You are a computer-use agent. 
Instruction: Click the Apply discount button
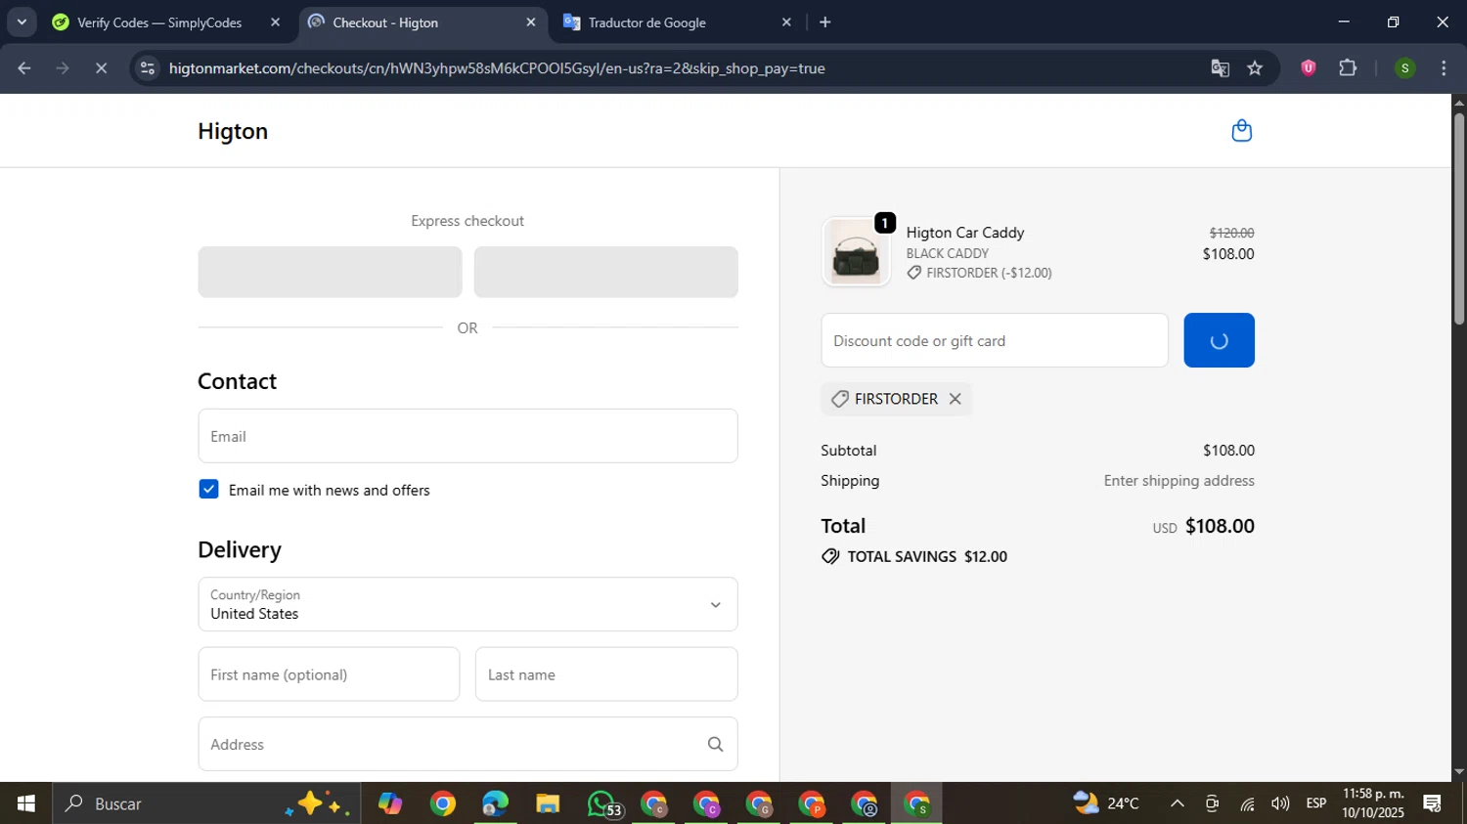click(1219, 340)
